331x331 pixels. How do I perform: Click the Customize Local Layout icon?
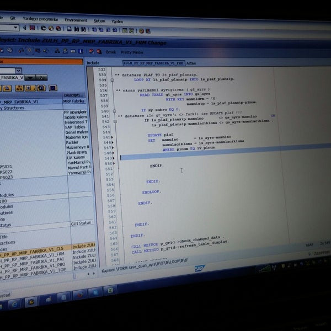[148, 31]
